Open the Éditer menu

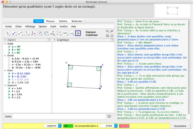coord(19,26)
